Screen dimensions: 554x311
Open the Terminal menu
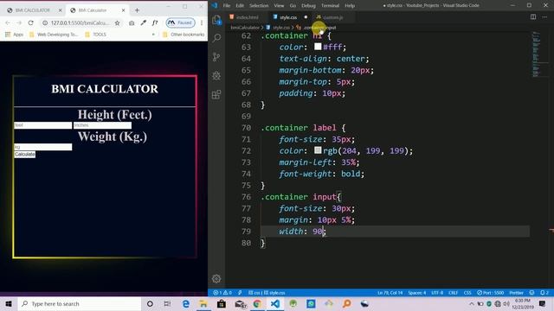point(330,6)
